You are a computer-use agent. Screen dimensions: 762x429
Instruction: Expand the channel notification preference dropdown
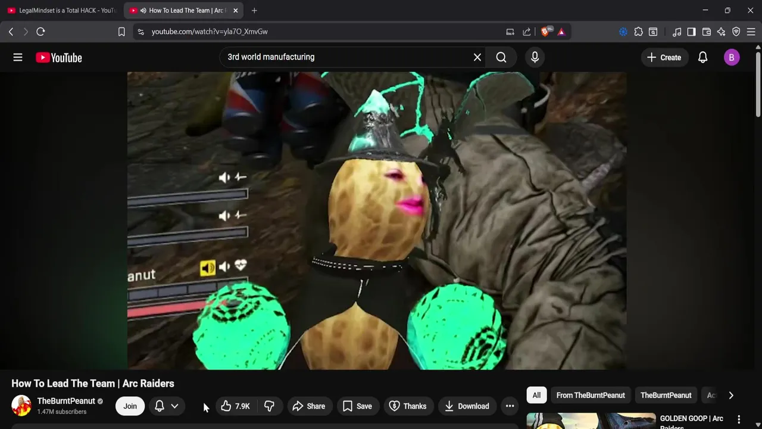[167, 406]
